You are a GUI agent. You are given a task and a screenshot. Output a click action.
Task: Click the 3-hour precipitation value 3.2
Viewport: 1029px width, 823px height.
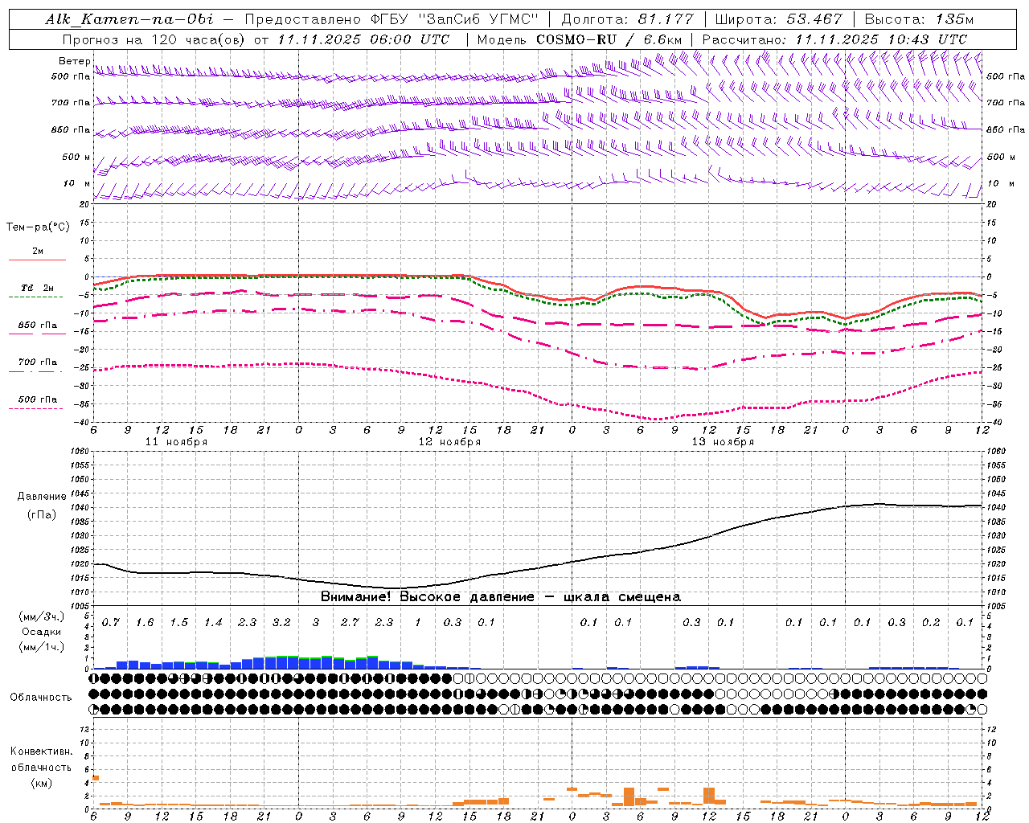tap(281, 623)
